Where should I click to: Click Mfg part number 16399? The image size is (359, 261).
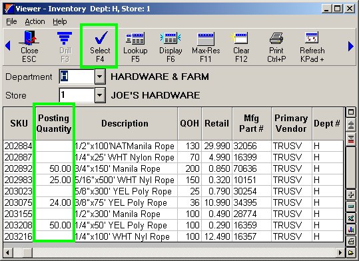click(245, 157)
